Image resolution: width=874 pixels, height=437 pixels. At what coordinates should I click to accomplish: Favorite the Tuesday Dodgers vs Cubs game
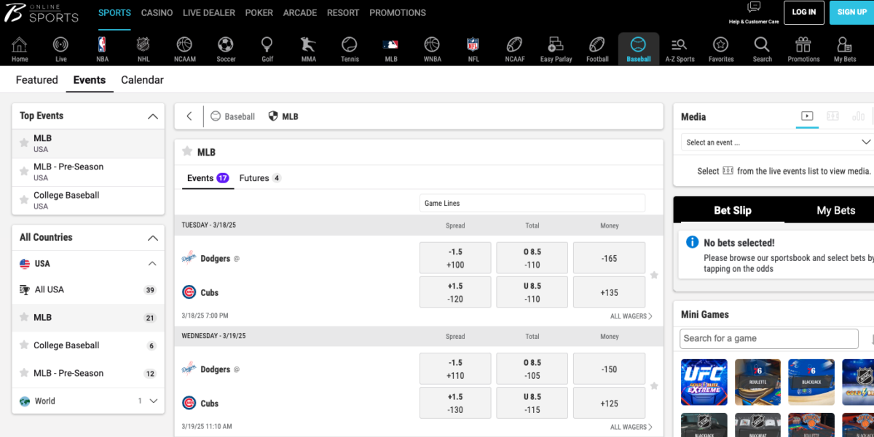tap(654, 275)
